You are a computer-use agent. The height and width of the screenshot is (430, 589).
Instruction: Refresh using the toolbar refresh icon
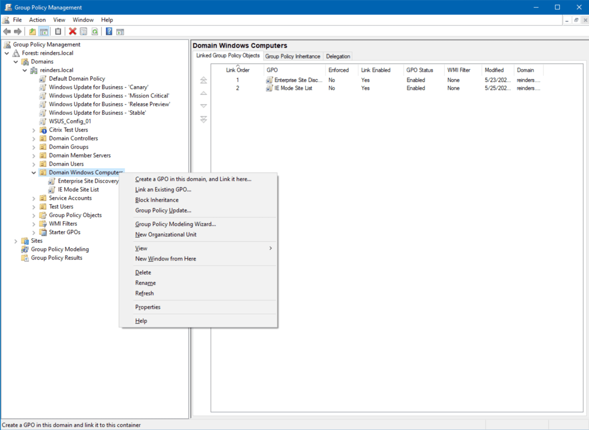tap(95, 31)
